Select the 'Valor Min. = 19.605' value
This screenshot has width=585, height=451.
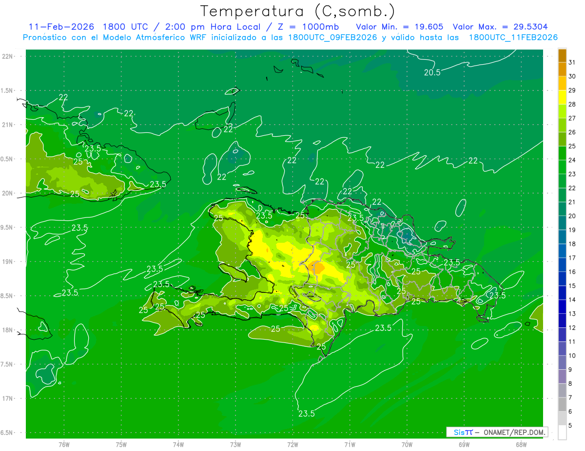coord(400,27)
